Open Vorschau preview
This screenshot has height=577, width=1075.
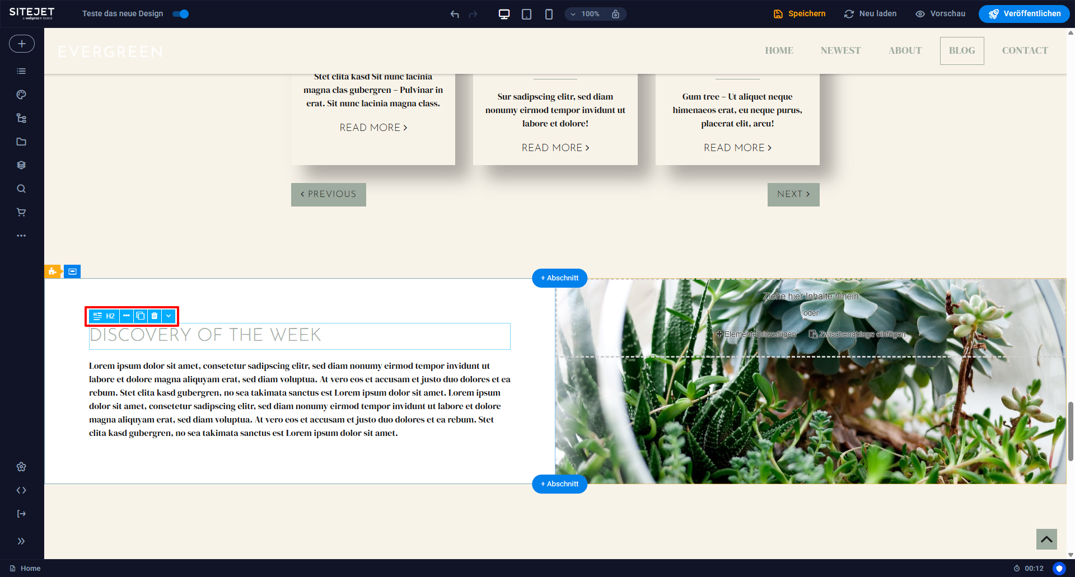point(941,14)
